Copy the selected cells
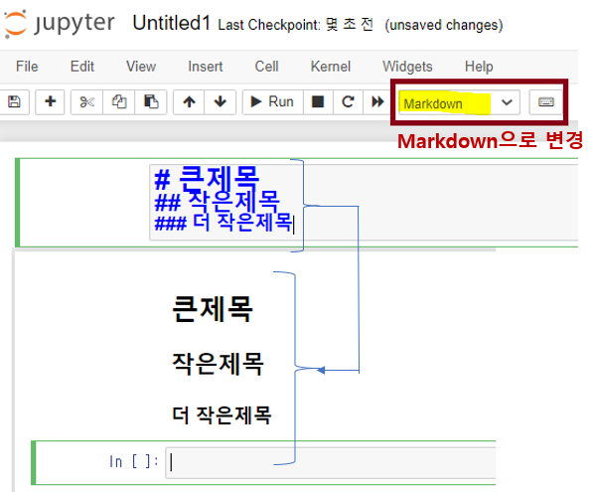 119,101
